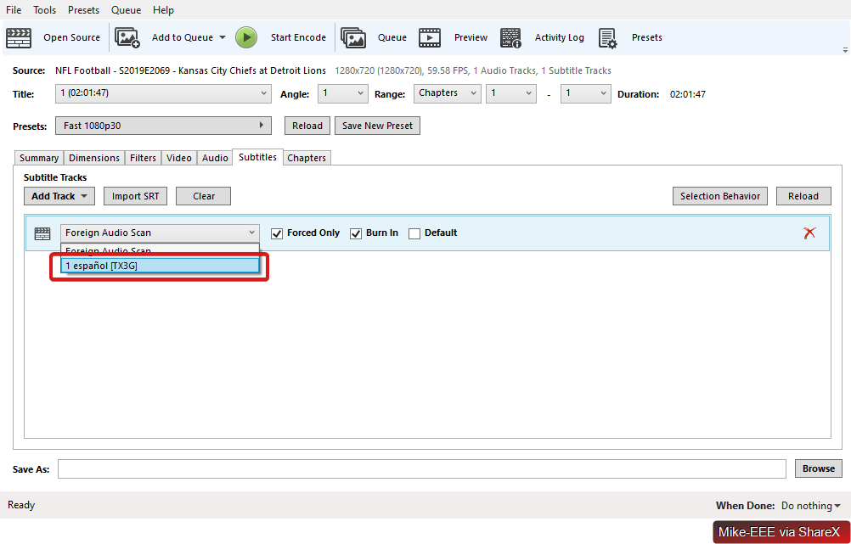Click the Presets toolbar gear icon
Image resolution: width=851 pixels, height=544 pixels.
click(x=607, y=37)
